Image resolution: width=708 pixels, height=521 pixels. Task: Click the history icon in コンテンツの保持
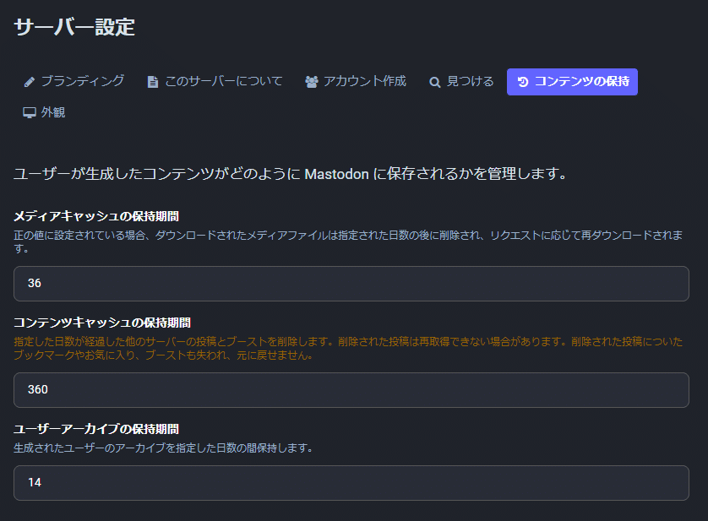click(x=523, y=82)
